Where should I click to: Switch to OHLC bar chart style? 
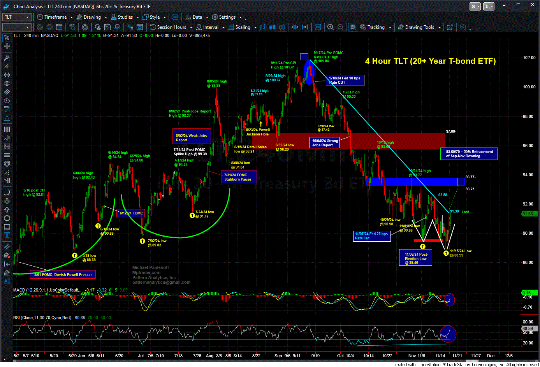click(263, 27)
